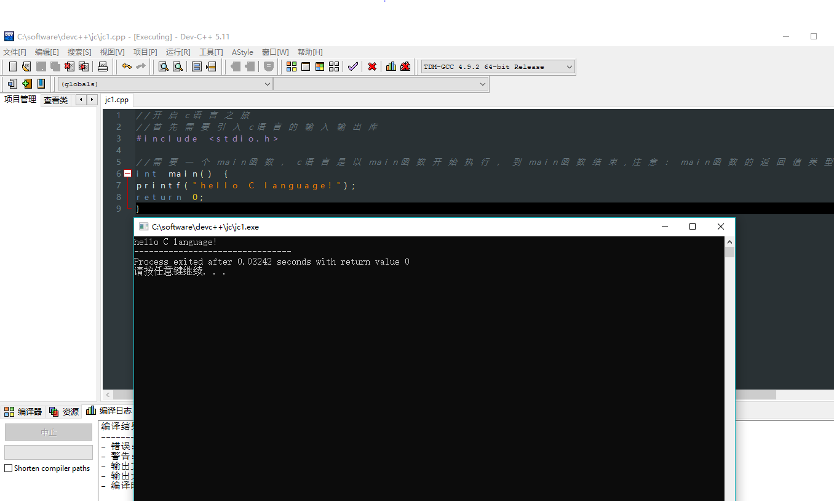834x501 pixels.
Task: Click the Close All files toolbar icon
Action: (x=84, y=66)
